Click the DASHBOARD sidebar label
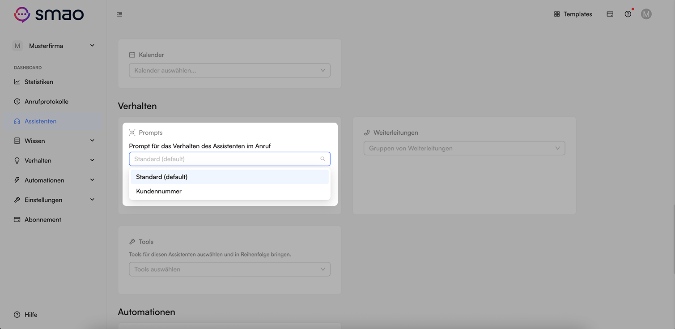675x329 pixels. click(x=28, y=68)
